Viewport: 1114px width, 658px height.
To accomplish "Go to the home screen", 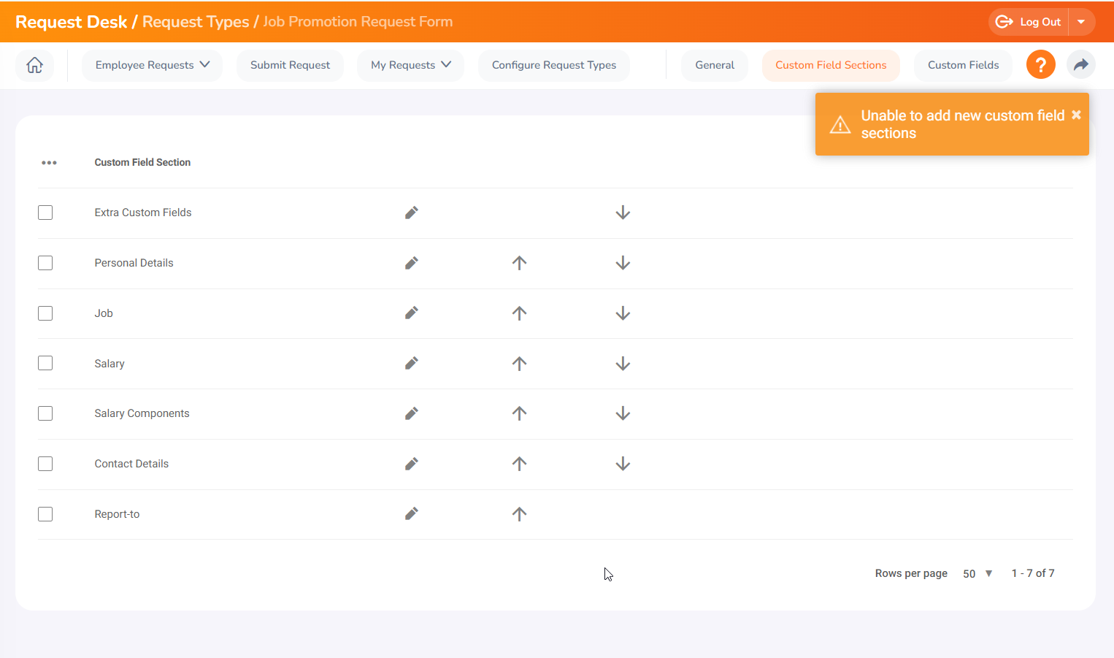I will [34, 65].
